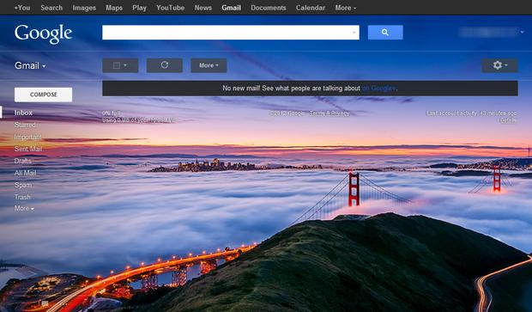
Task: Click inside the mail search field
Action: [x=227, y=33]
